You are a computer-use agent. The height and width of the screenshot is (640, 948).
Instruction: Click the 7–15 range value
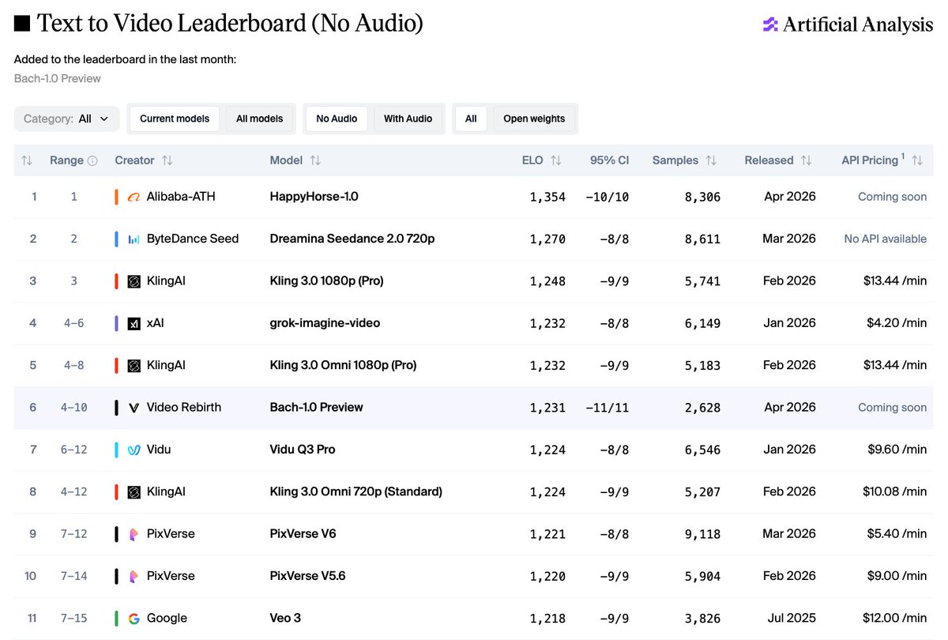[x=74, y=618]
